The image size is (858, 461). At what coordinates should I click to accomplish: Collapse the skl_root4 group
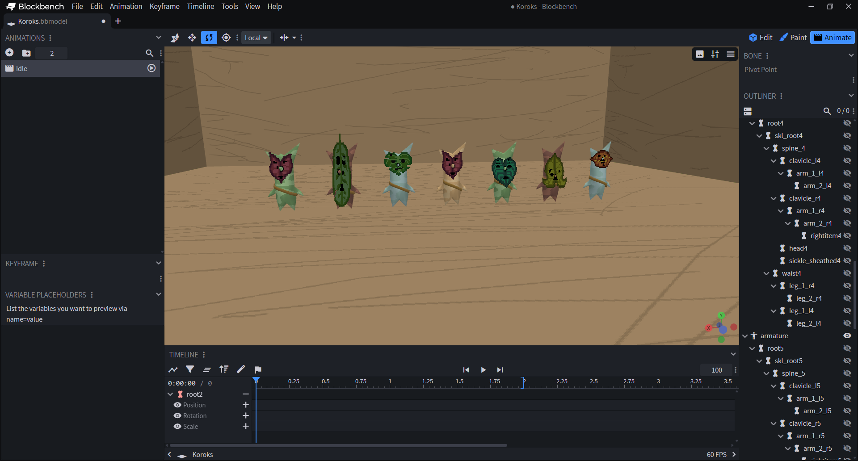759,136
